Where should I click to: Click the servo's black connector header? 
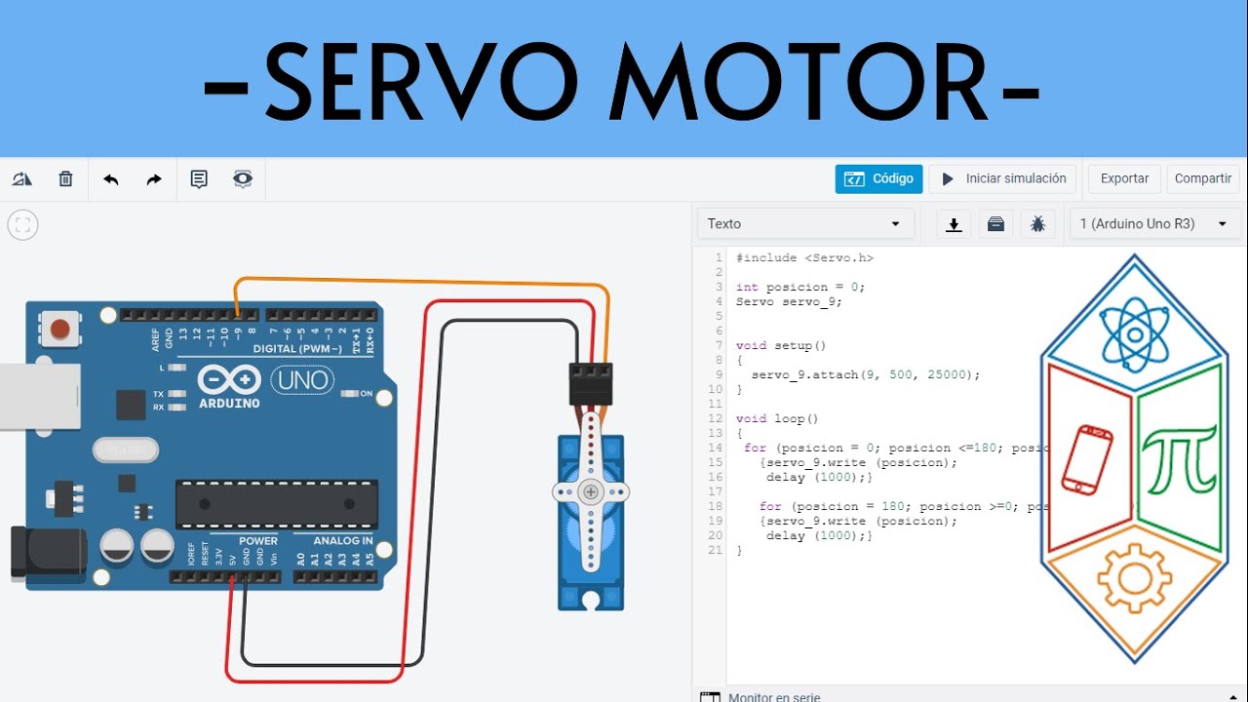591,384
